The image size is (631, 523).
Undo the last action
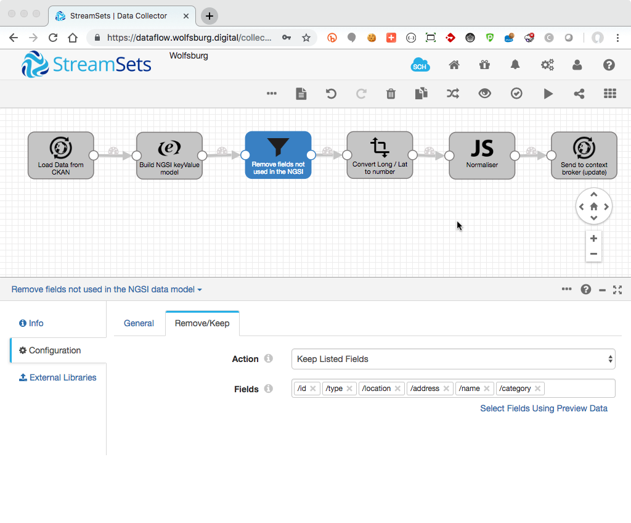pos(331,94)
